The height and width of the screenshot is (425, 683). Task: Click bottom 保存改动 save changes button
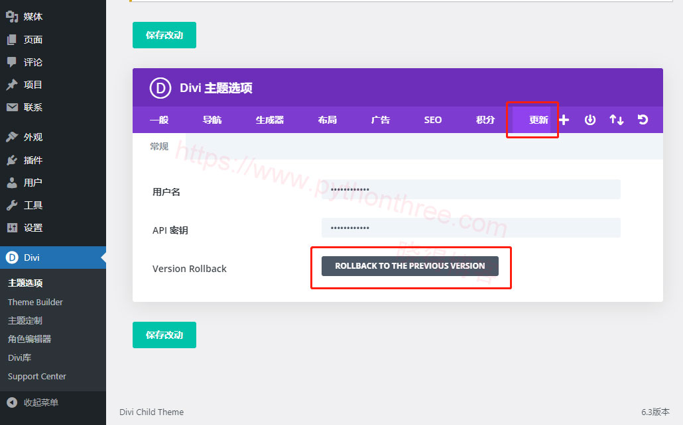point(164,334)
